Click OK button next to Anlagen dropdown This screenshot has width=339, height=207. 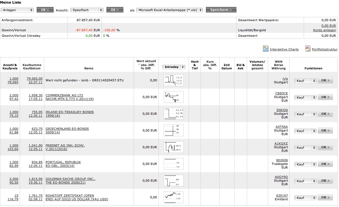pos(45,10)
